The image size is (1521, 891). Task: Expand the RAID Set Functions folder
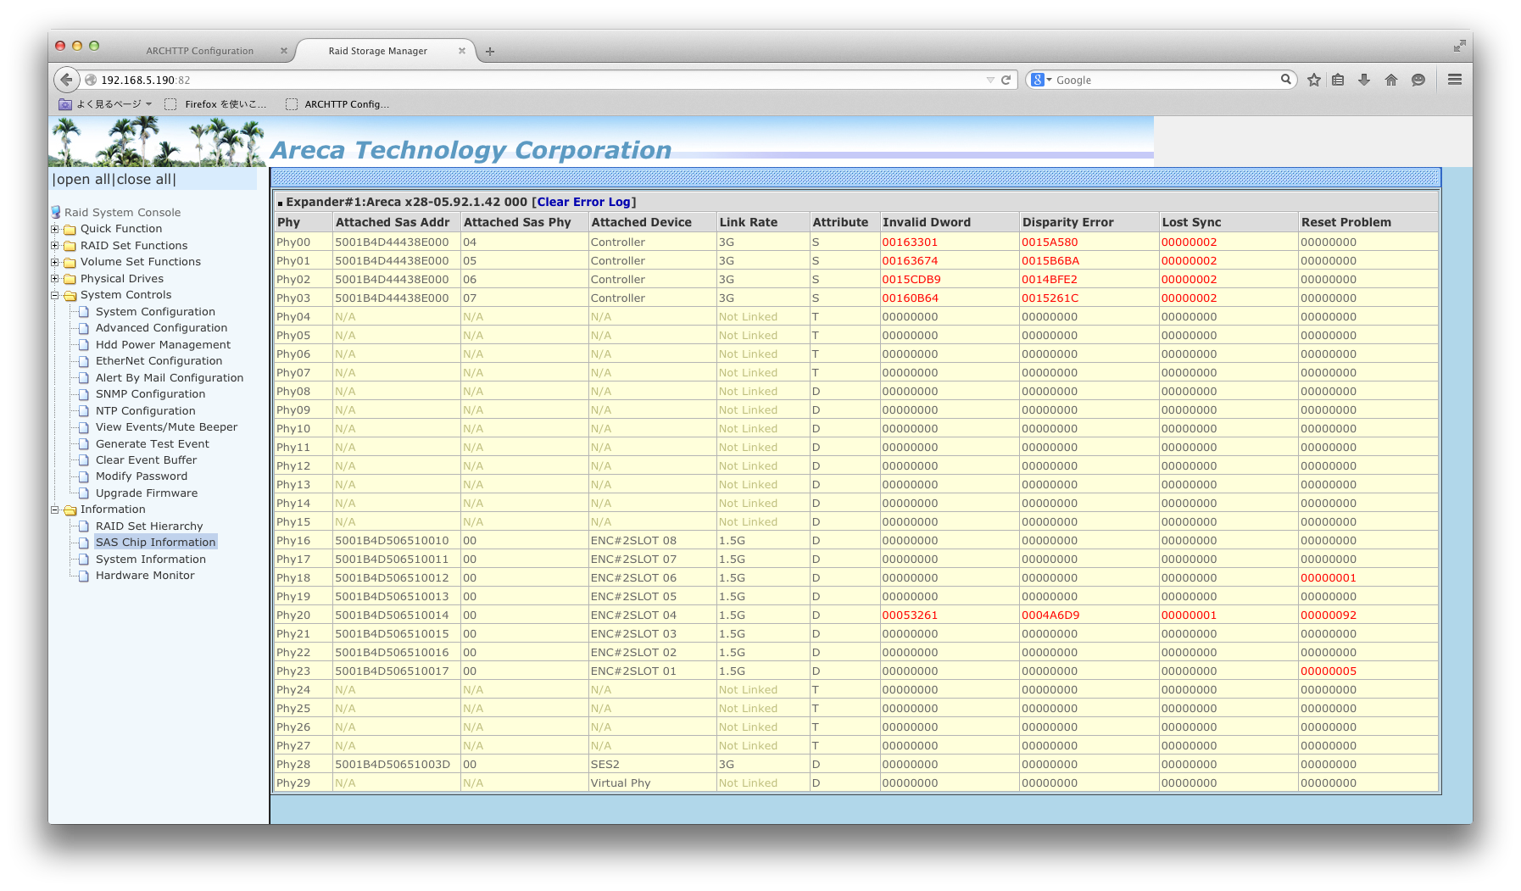55,246
